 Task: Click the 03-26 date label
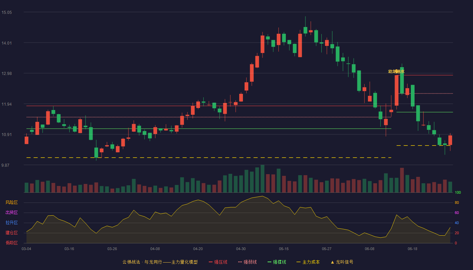[x=112, y=249]
